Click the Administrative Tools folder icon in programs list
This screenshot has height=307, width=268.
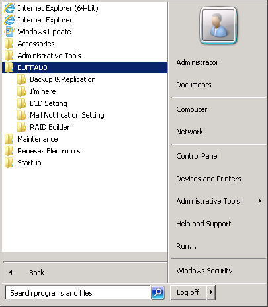pos(9,56)
